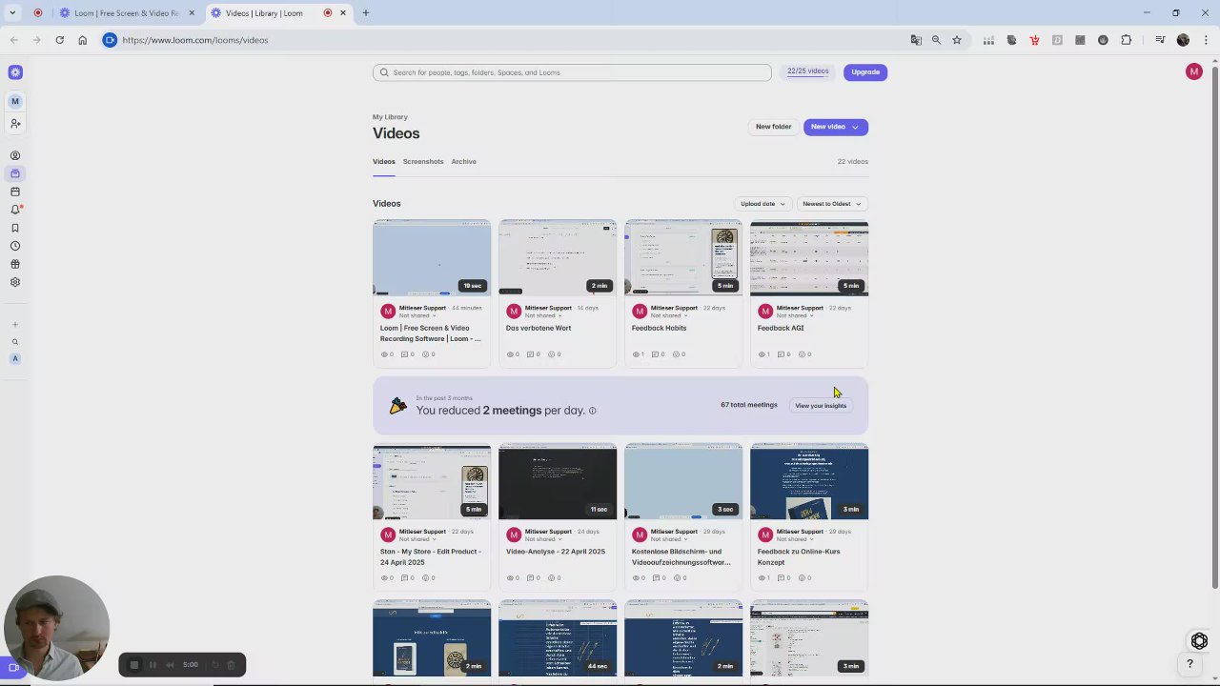Screen dimensions: 1220x686
Task: Delete the recording with the trash icon
Action: click(x=231, y=665)
